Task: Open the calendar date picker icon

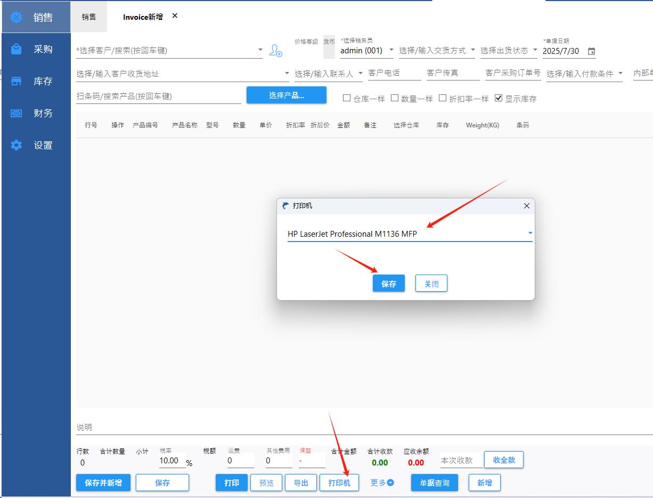Action: (x=591, y=51)
